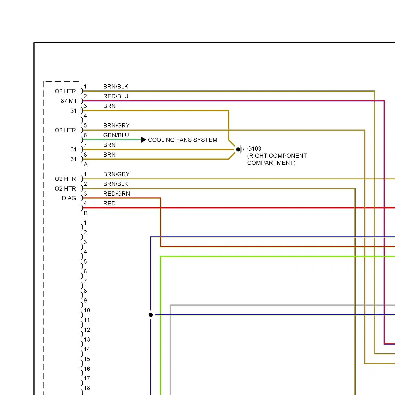This screenshot has width=395, height=395.
Task: Click pin number "9" on the lower connector
Action: pos(85,300)
